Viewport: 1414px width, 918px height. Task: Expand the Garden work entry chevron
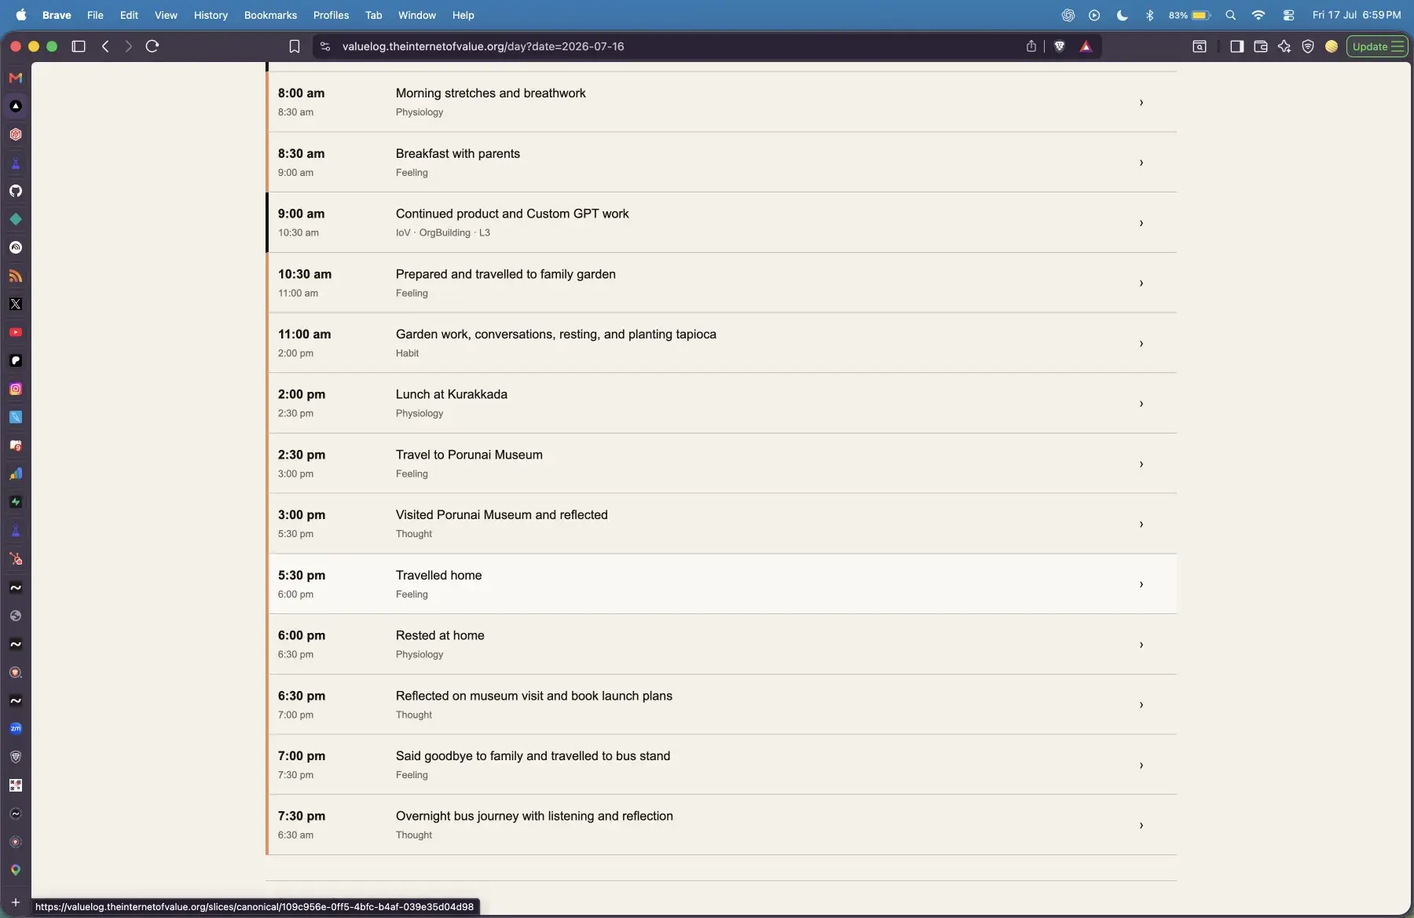point(1141,343)
